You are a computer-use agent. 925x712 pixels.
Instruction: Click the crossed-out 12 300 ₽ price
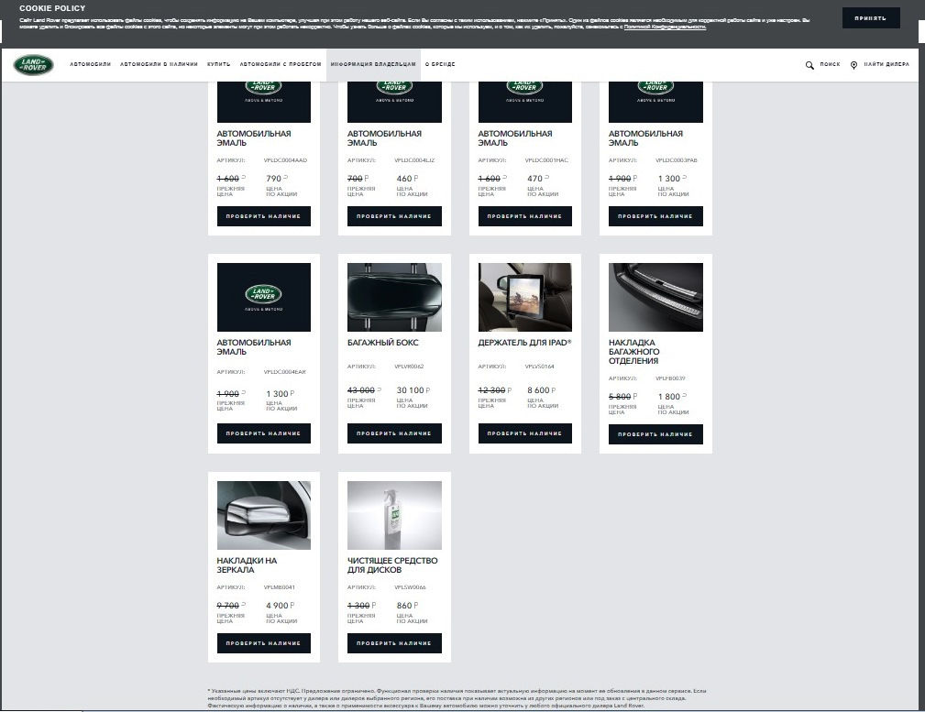coord(495,390)
